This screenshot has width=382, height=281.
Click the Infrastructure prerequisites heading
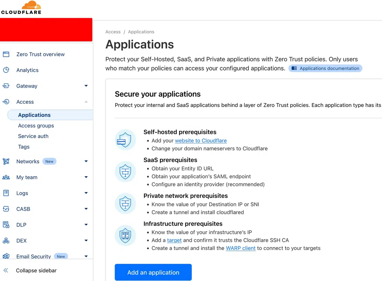[x=183, y=224]
